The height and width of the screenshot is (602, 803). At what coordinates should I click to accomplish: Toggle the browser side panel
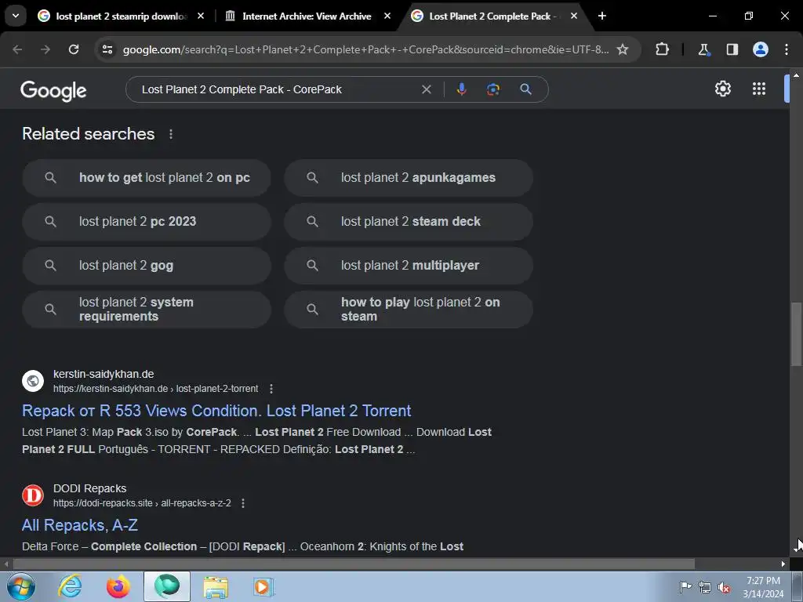[x=732, y=49]
